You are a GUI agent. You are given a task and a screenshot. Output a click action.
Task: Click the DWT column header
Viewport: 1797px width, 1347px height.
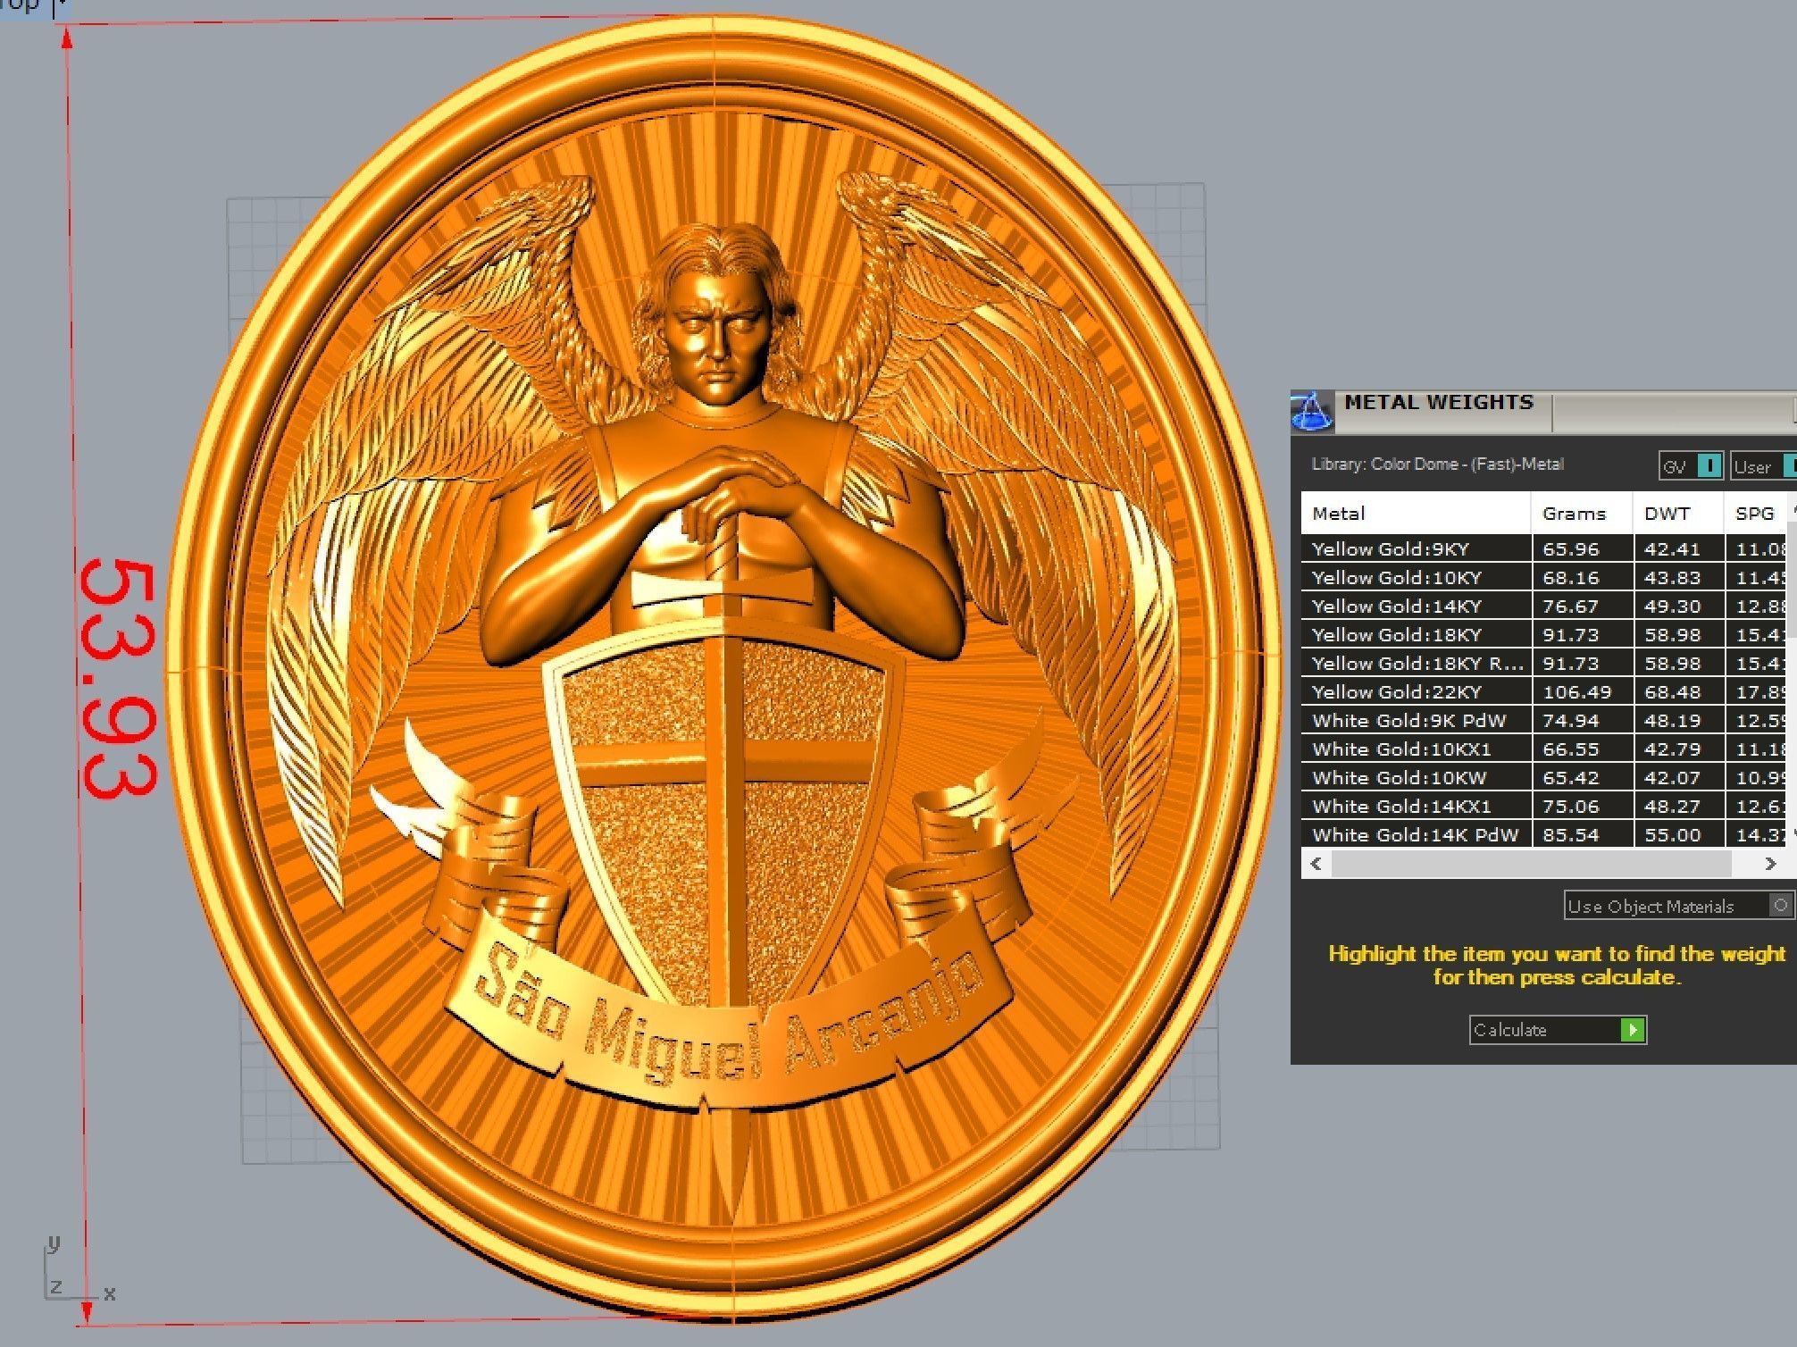click(x=1667, y=514)
